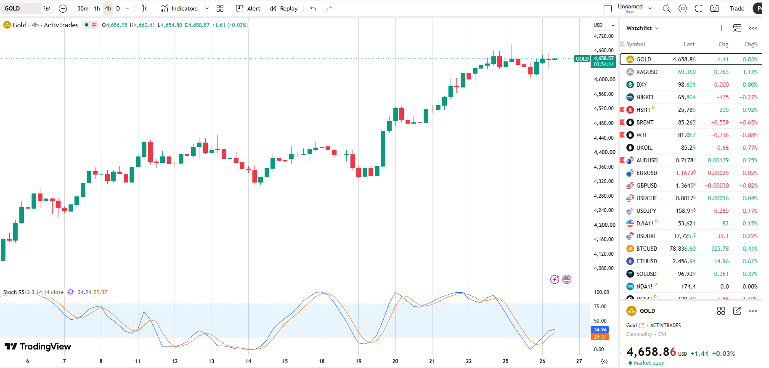Image resolution: width=769 pixels, height=368 pixels.
Task: Add a symbol to the Watchlist
Action: [721, 28]
